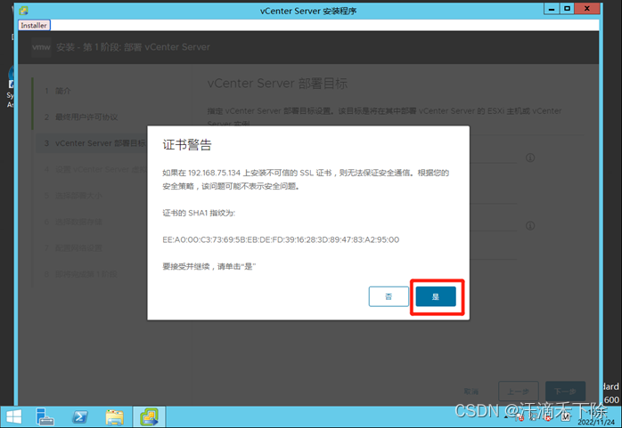Image resolution: width=622 pixels, height=428 pixels.
Task: Open Server Manager from the taskbar
Action: click(x=45, y=417)
